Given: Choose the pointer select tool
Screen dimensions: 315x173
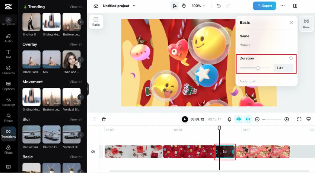Looking at the screenshot, I should pos(175,6).
